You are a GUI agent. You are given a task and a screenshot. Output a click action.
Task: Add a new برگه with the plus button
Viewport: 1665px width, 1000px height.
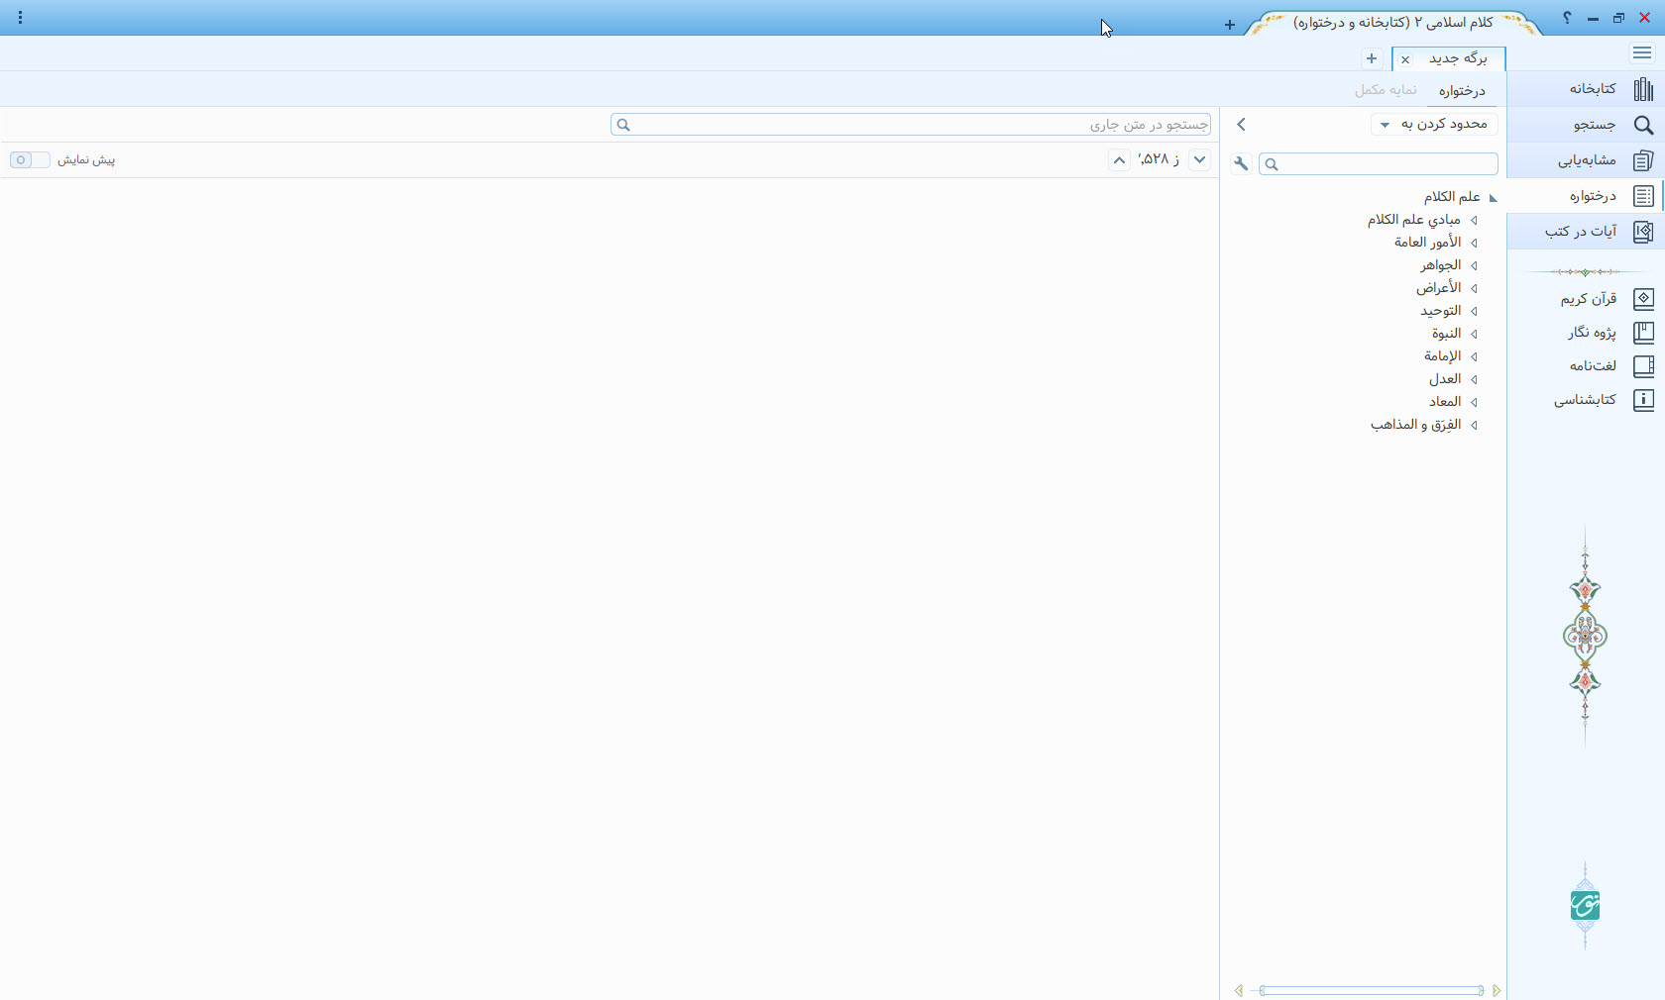click(1372, 58)
